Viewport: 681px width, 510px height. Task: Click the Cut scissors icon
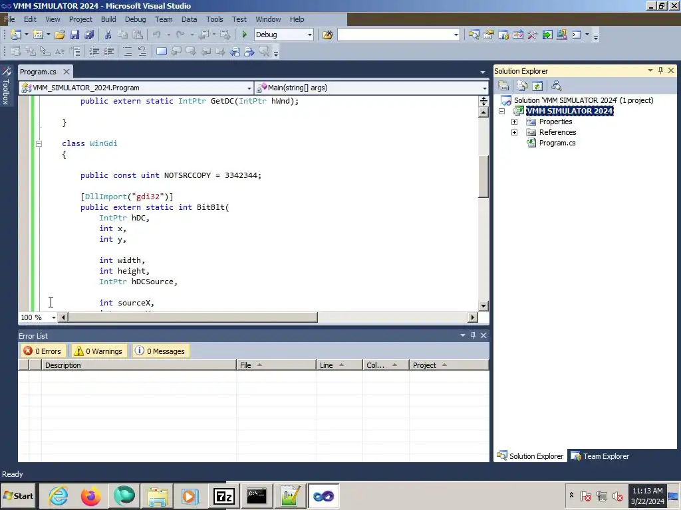108,35
